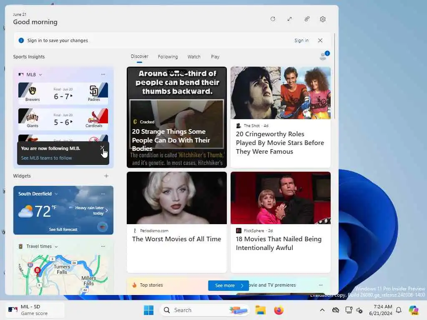The height and width of the screenshot is (320, 427).
Task: Click the muted volume tray icon
Action: (359, 310)
